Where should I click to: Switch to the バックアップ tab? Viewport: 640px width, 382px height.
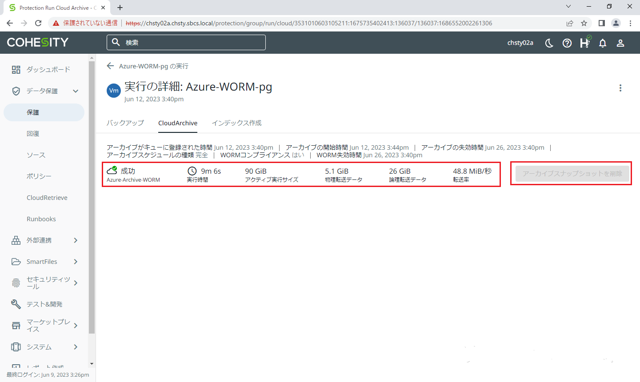click(x=125, y=123)
